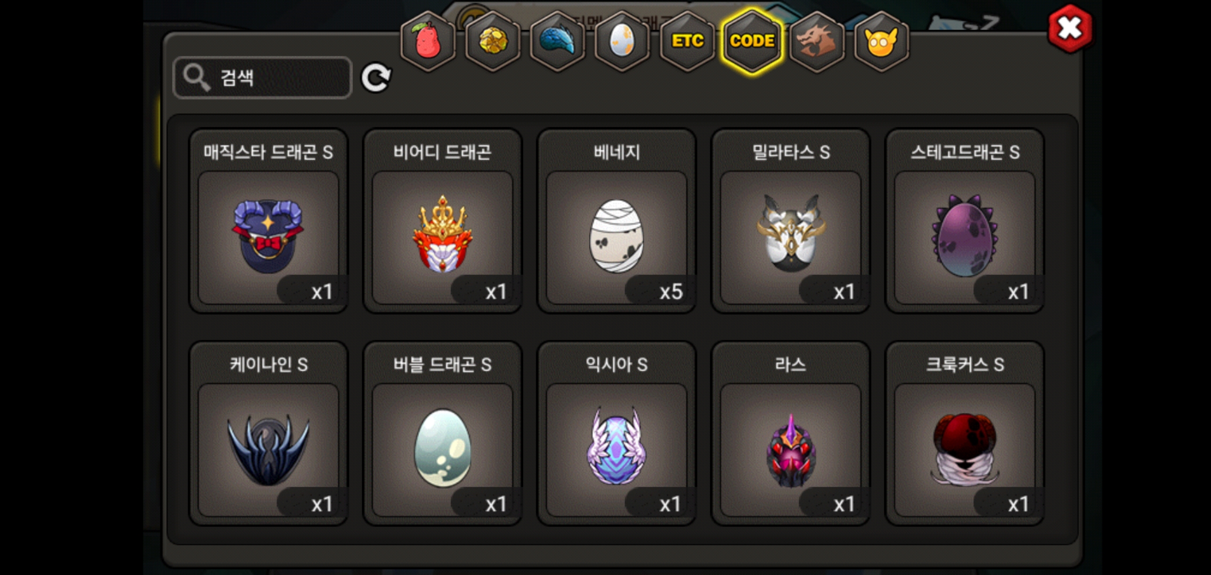This screenshot has width=1211, height=575.
Task: Refresh the search with the circular arrow
Action: 376,78
